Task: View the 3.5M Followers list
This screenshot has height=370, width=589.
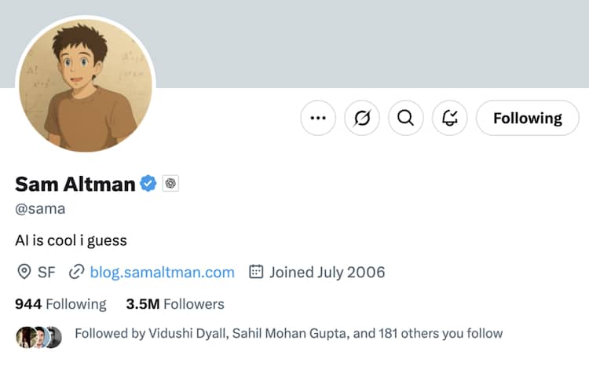Action: (x=175, y=304)
